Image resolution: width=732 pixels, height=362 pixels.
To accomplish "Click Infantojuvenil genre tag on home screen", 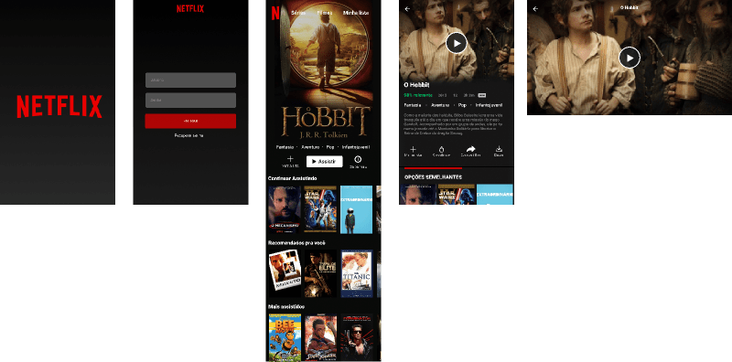I will (356, 147).
